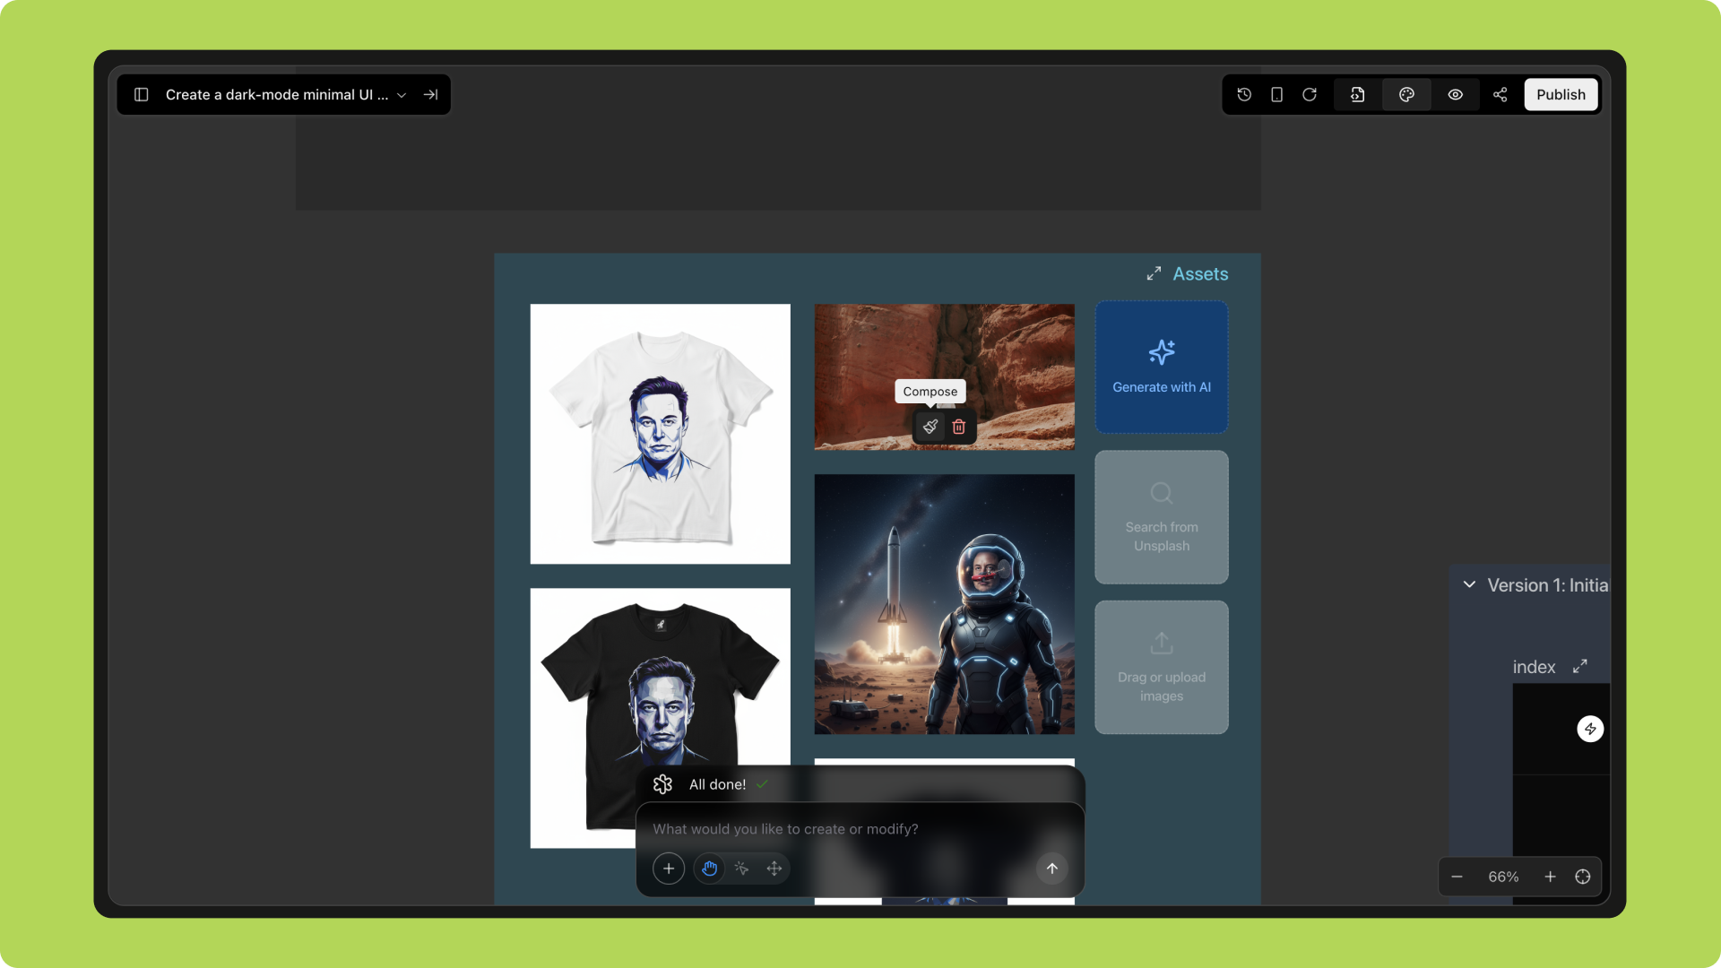Switch to the palette design view tab
The height and width of the screenshot is (968, 1721).
pyautogui.click(x=1406, y=95)
